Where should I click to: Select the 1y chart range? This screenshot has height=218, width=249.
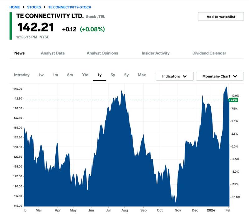point(100,75)
